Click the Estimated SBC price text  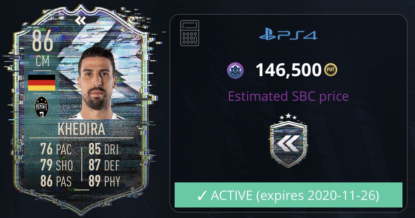pyautogui.click(x=288, y=96)
